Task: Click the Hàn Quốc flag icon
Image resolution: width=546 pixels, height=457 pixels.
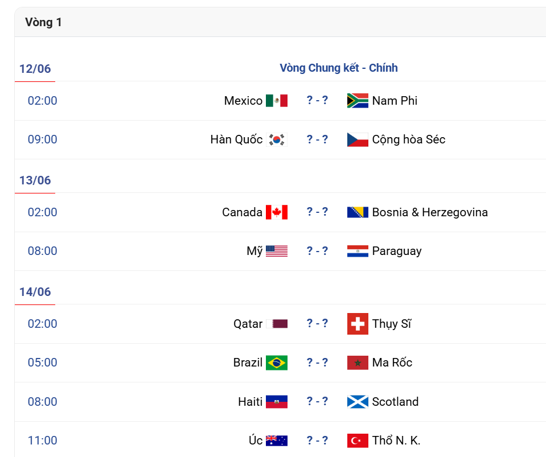Action: (x=277, y=139)
